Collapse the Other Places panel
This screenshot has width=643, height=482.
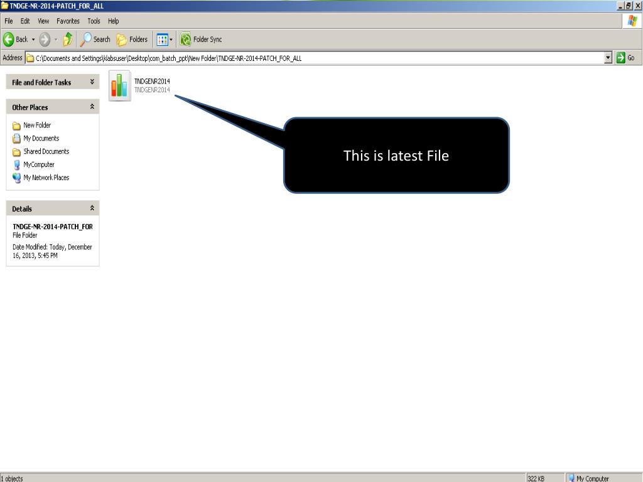click(x=92, y=107)
